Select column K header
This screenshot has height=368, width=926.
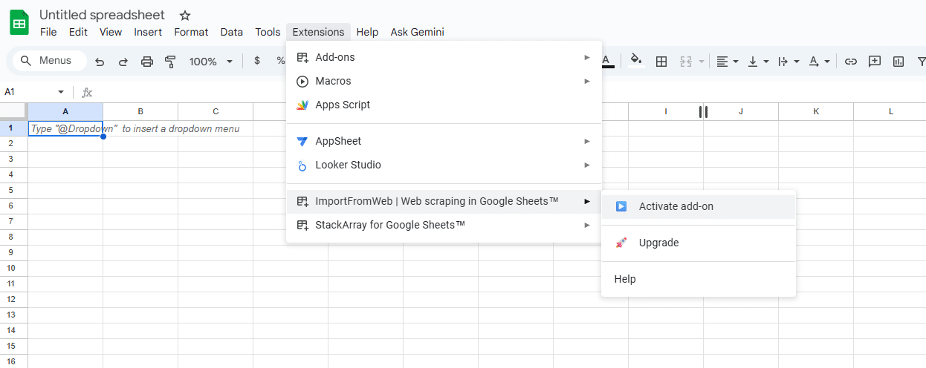[815, 111]
